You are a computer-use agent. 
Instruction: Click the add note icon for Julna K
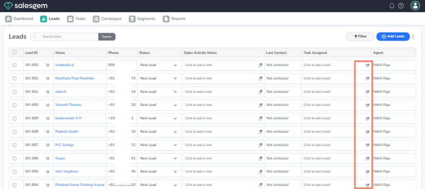260,92
